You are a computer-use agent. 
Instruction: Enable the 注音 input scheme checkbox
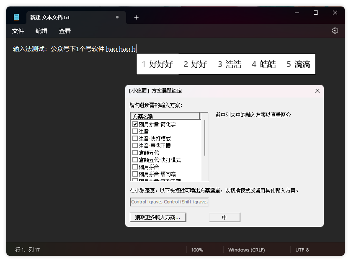(135, 131)
